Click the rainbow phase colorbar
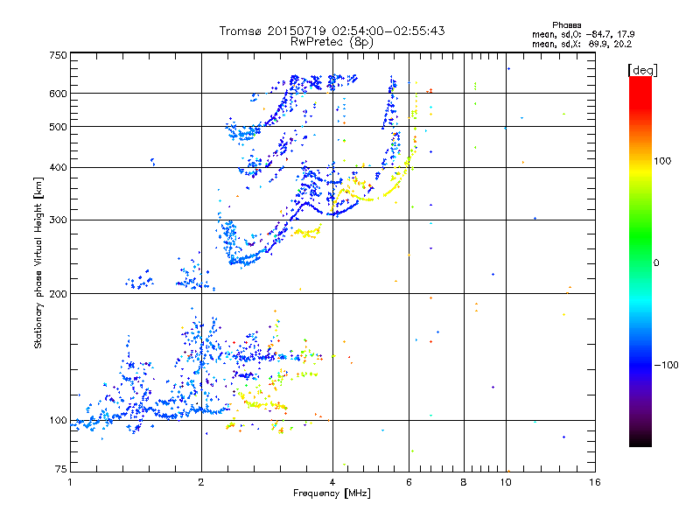This screenshot has height=525, width=700. point(640,261)
